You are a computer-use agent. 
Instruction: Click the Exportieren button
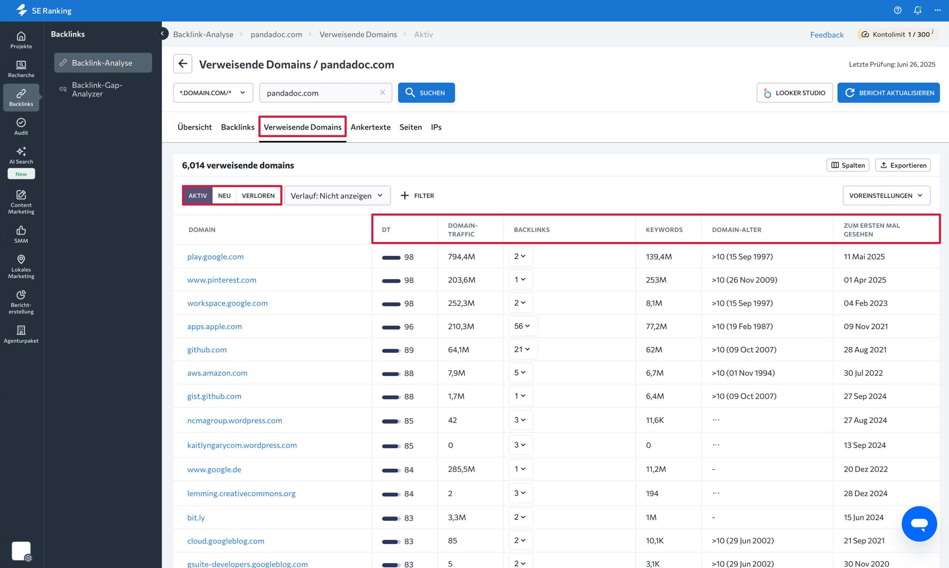(903, 165)
